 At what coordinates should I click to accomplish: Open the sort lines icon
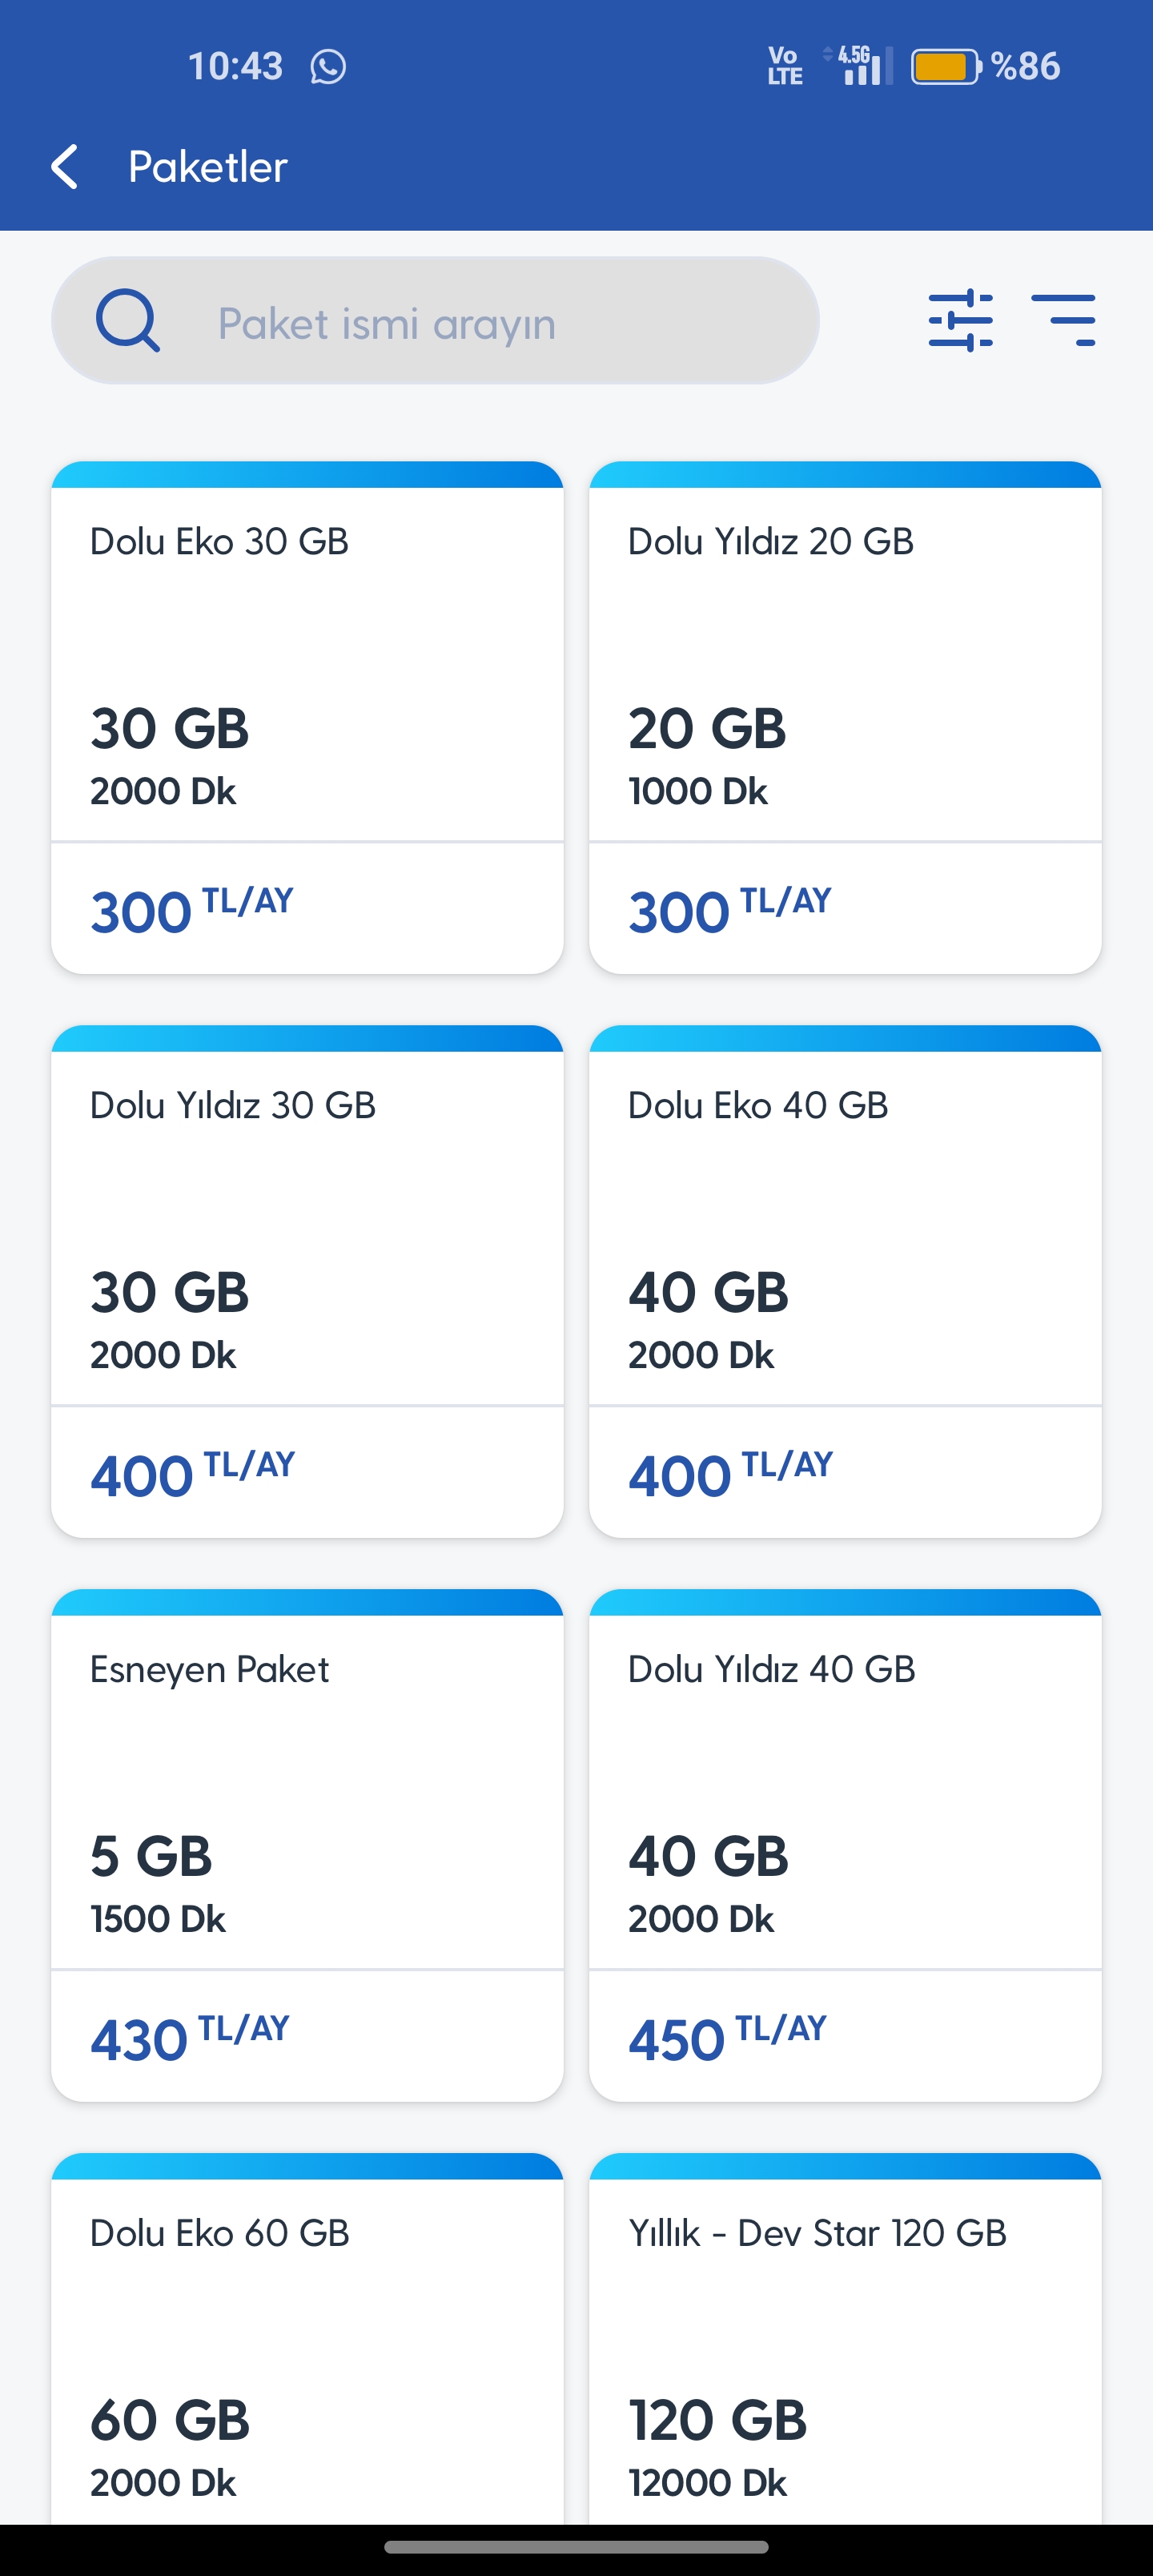click(1063, 320)
